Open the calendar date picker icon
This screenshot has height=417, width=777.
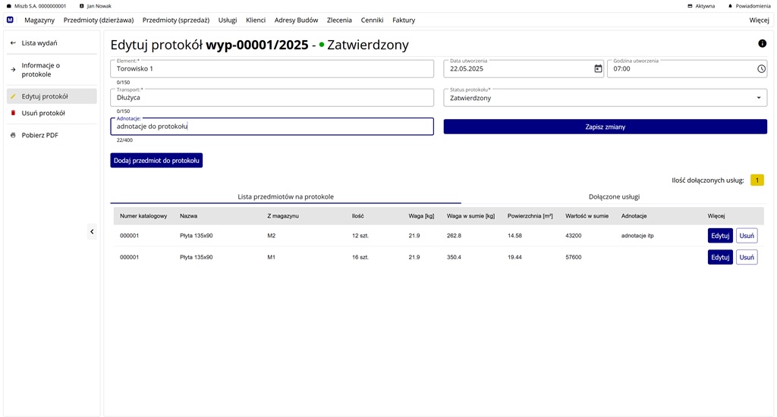click(x=598, y=68)
